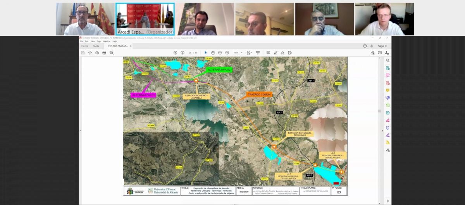Go to the previous page arrow
This screenshot has height=205, width=465.
point(175,53)
